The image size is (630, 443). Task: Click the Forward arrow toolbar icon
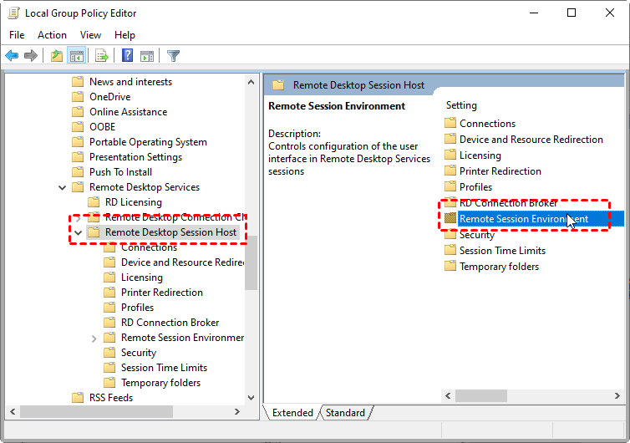[31, 55]
